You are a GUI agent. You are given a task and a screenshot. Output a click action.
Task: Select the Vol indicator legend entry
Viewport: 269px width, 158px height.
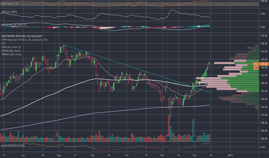tap(3, 43)
